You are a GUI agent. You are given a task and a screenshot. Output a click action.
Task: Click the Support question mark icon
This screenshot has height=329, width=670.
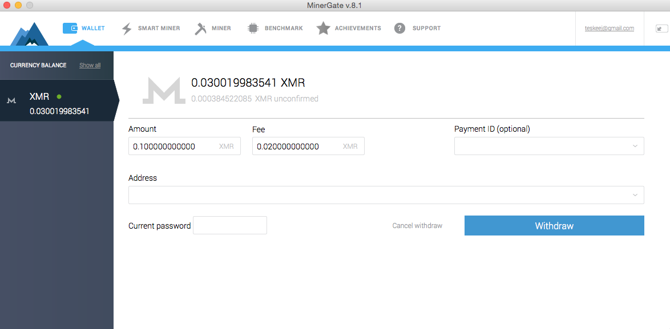tap(399, 29)
